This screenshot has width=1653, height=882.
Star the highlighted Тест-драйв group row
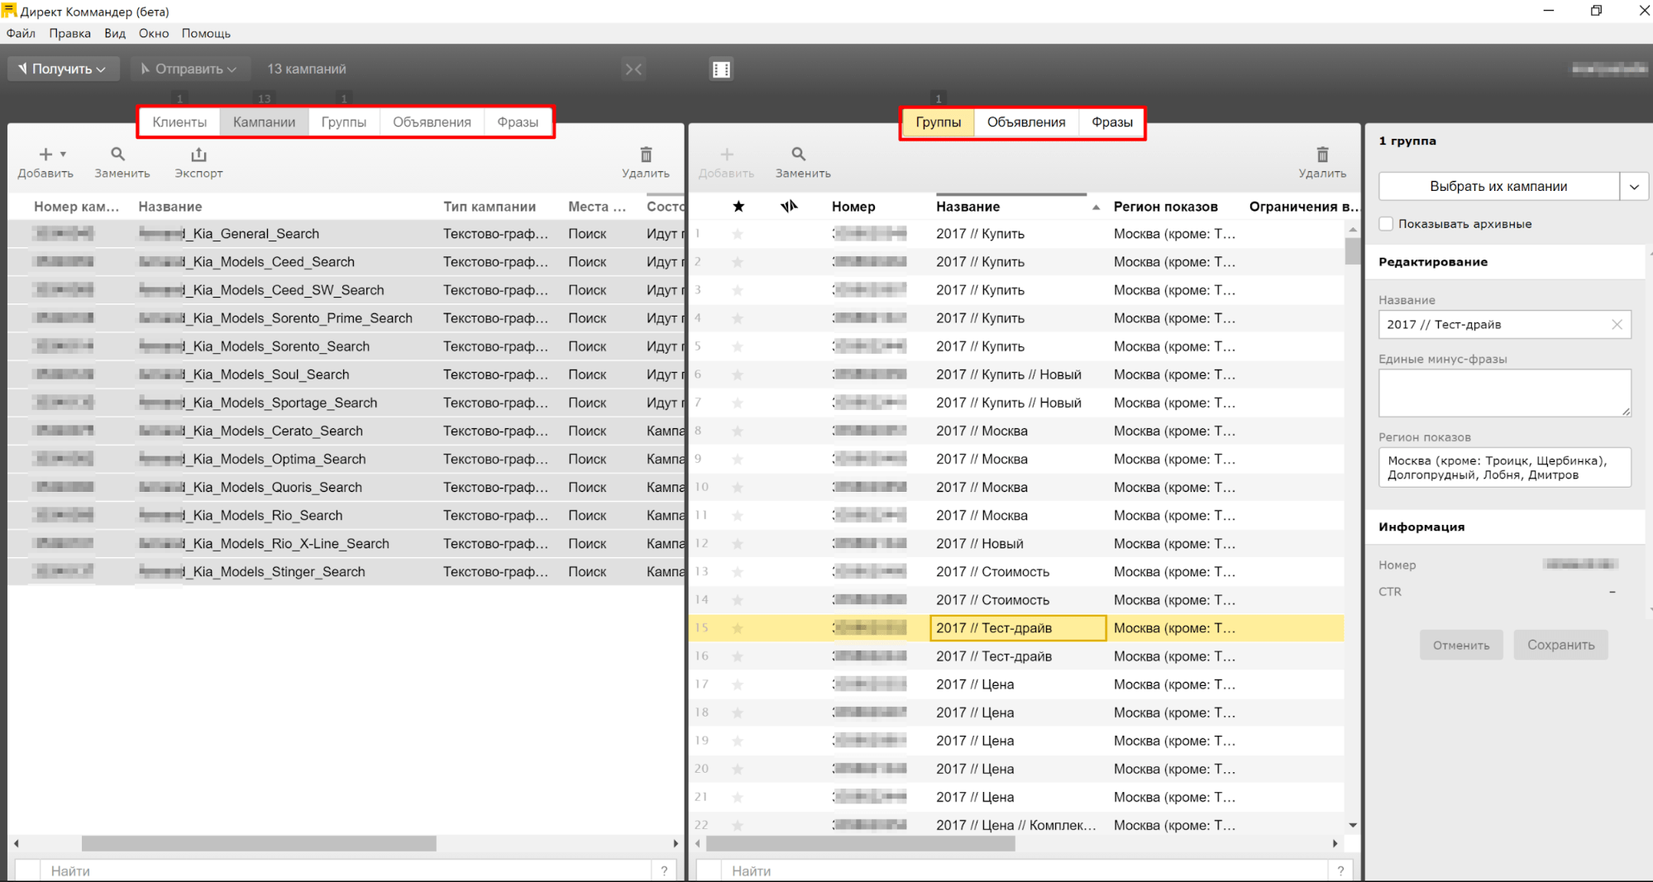(738, 628)
